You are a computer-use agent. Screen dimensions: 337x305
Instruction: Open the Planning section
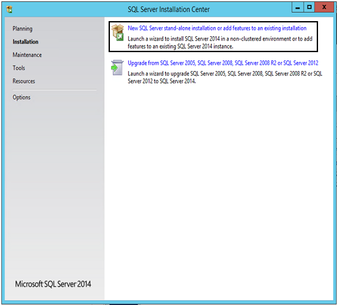click(22, 29)
